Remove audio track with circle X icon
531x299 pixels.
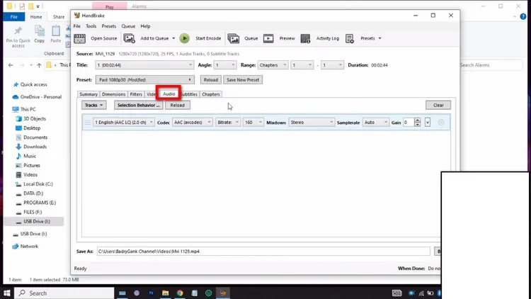[441, 123]
